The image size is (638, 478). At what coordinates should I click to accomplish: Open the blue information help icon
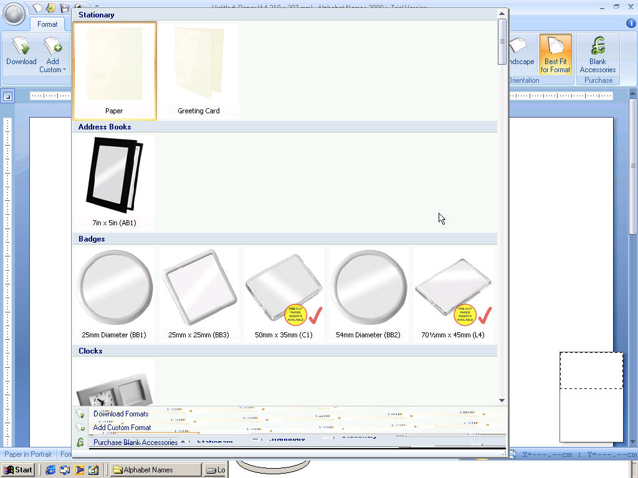(x=631, y=24)
